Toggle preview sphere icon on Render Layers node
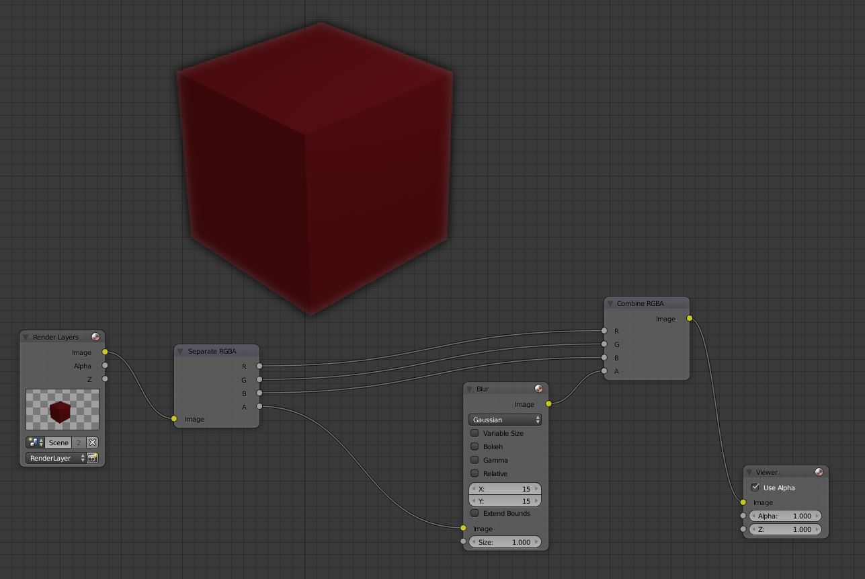 95,337
